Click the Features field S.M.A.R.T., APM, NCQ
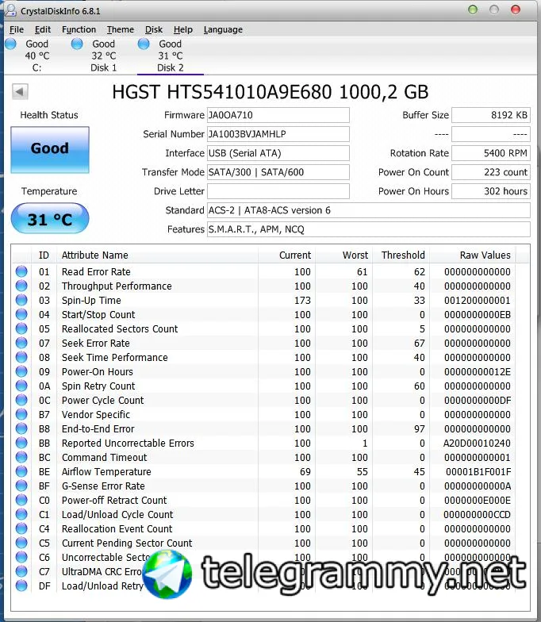This screenshot has width=541, height=622. click(368, 229)
